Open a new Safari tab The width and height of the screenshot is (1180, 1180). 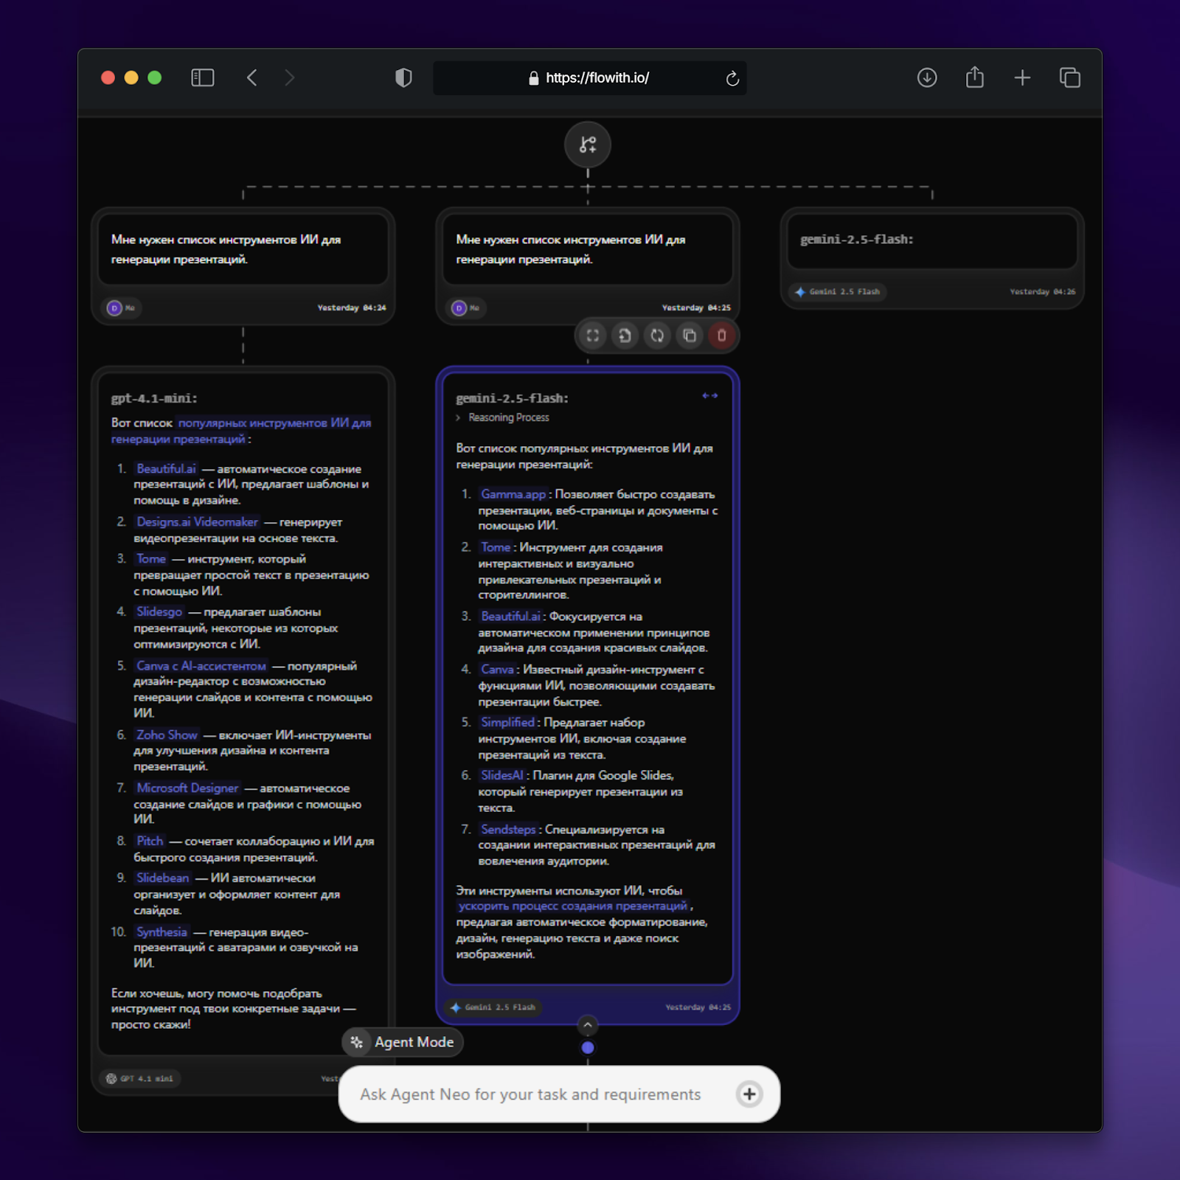(x=1022, y=77)
